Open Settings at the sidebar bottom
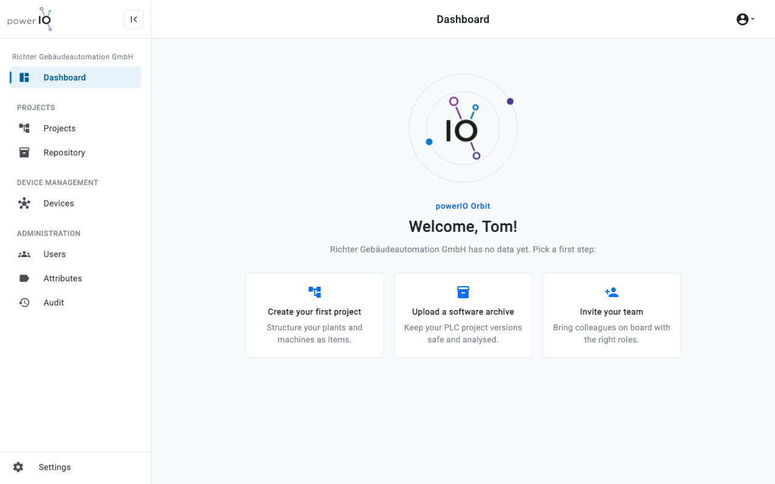775x484 pixels. point(75,467)
